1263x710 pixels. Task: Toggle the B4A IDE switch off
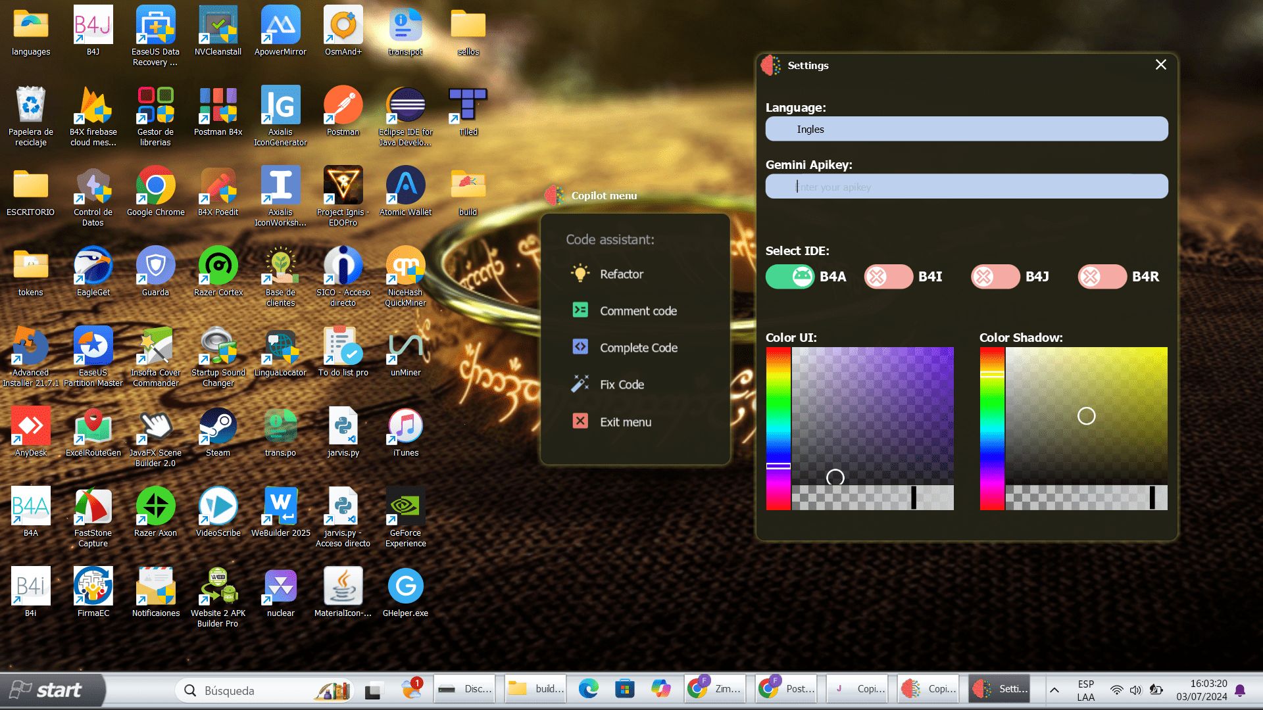790,277
